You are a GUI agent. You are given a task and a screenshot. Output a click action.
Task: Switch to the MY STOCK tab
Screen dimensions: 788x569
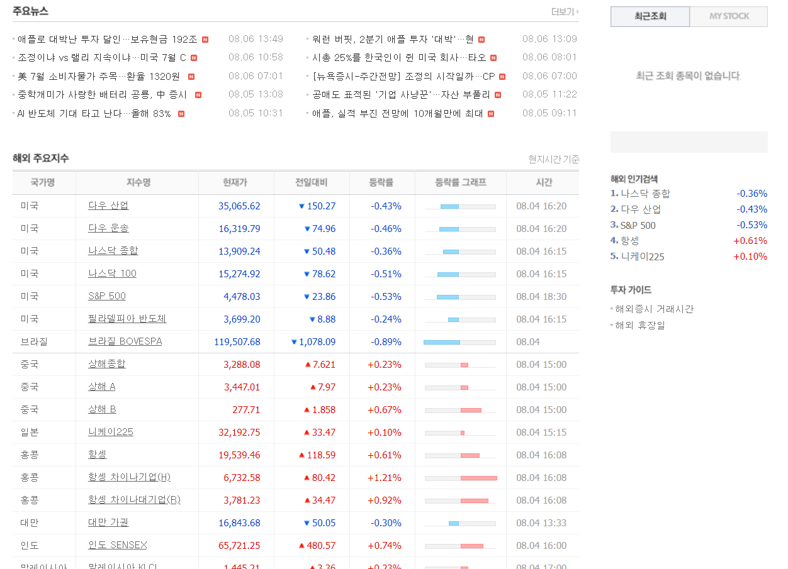point(728,17)
